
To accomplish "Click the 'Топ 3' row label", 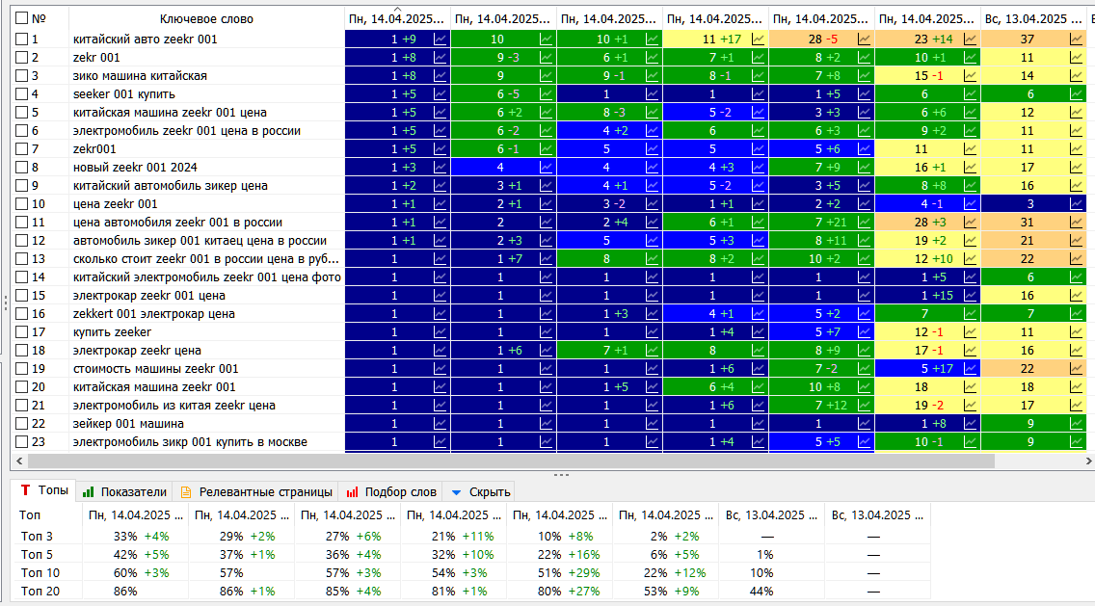I will 37,537.
